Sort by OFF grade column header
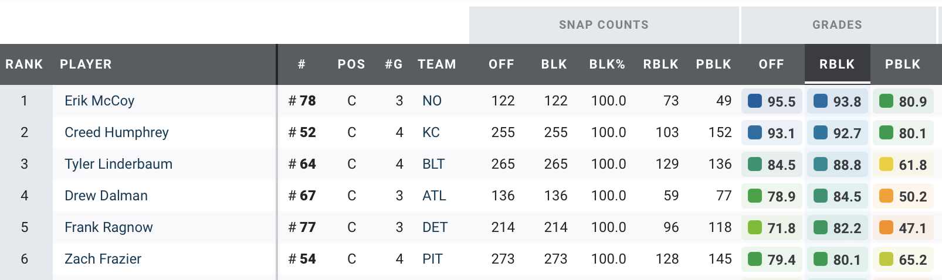The height and width of the screenshot is (280, 942). (771, 64)
